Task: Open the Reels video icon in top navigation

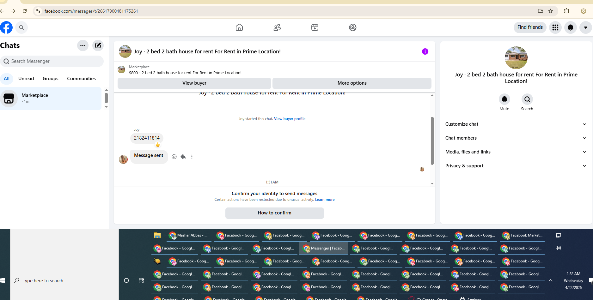Action: (x=315, y=27)
